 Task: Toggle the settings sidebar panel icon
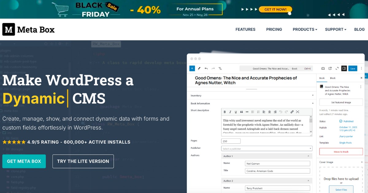[x=344, y=69]
